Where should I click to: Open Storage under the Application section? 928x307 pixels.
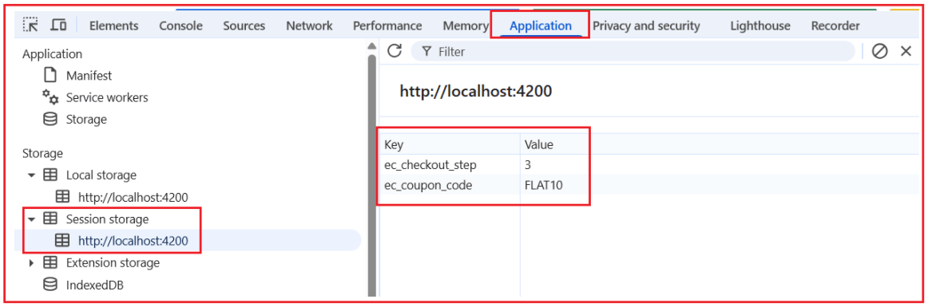[86, 120]
